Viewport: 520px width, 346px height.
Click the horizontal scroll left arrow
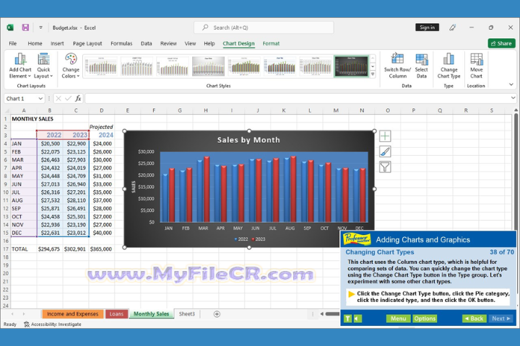[321, 314]
